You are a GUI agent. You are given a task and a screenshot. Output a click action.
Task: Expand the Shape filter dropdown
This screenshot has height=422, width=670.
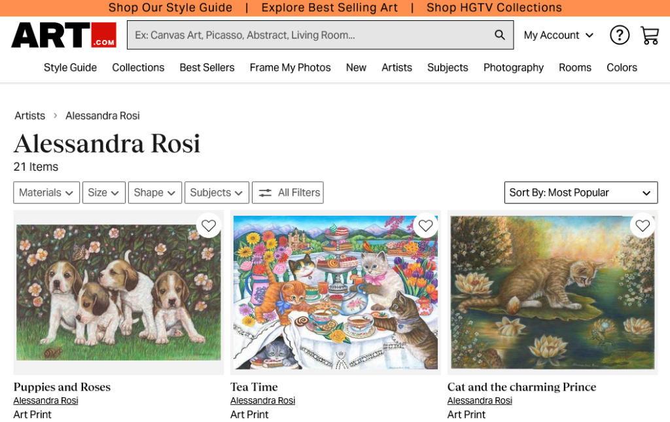click(154, 192)
